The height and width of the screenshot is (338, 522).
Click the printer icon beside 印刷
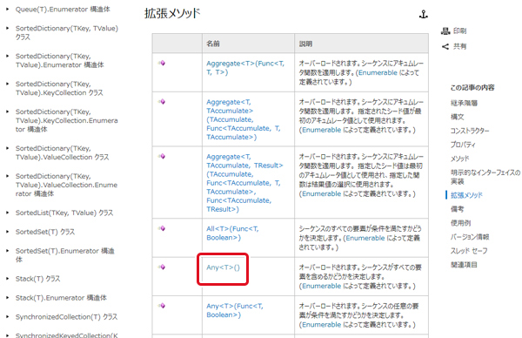445,31
